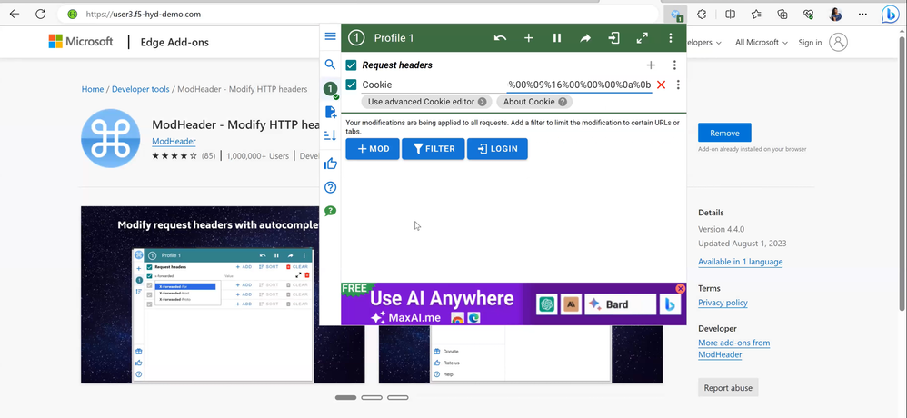Click the ModHeader search icon in sidebar
This screenshot has width=907, height=418.
[330, 65]
